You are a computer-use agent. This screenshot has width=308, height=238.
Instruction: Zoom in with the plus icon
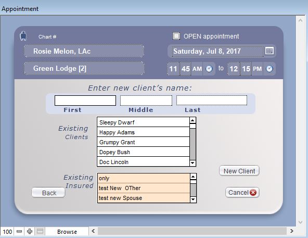coord(30,232)
